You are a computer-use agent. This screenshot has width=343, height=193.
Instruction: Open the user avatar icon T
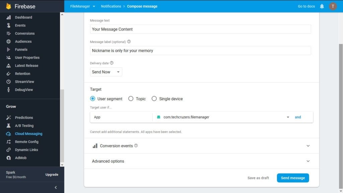tap(333, 6)
